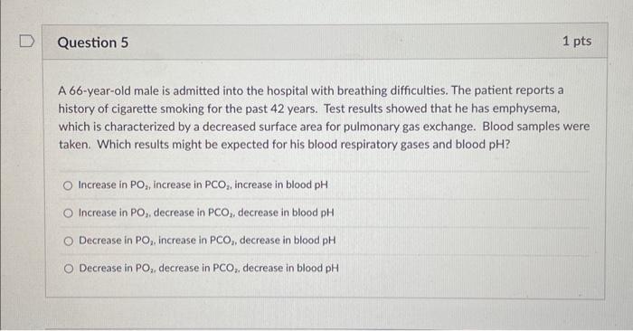Screen dimensions: 633x331
Task: Mark radio for decrease PO2, decrease PCO2, decrease pH
Action: [69, 269]
